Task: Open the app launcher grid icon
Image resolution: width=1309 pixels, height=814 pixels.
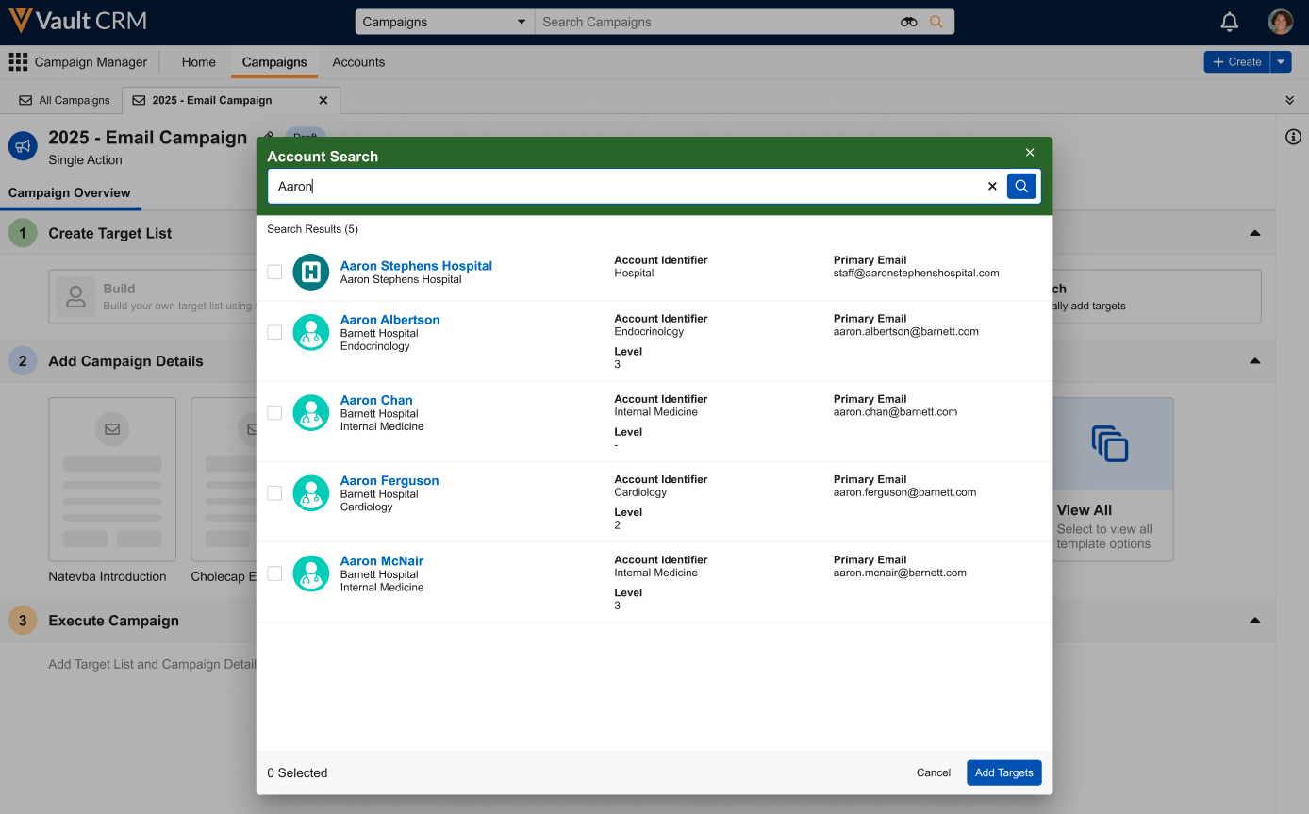Action: point(18,62)
